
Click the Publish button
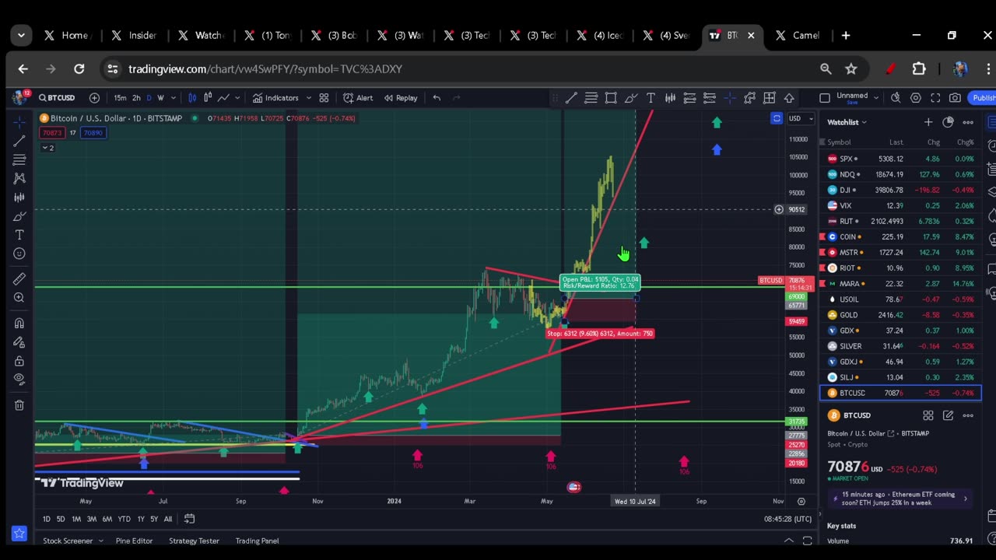pyautogui.click(x=983, y=98)
